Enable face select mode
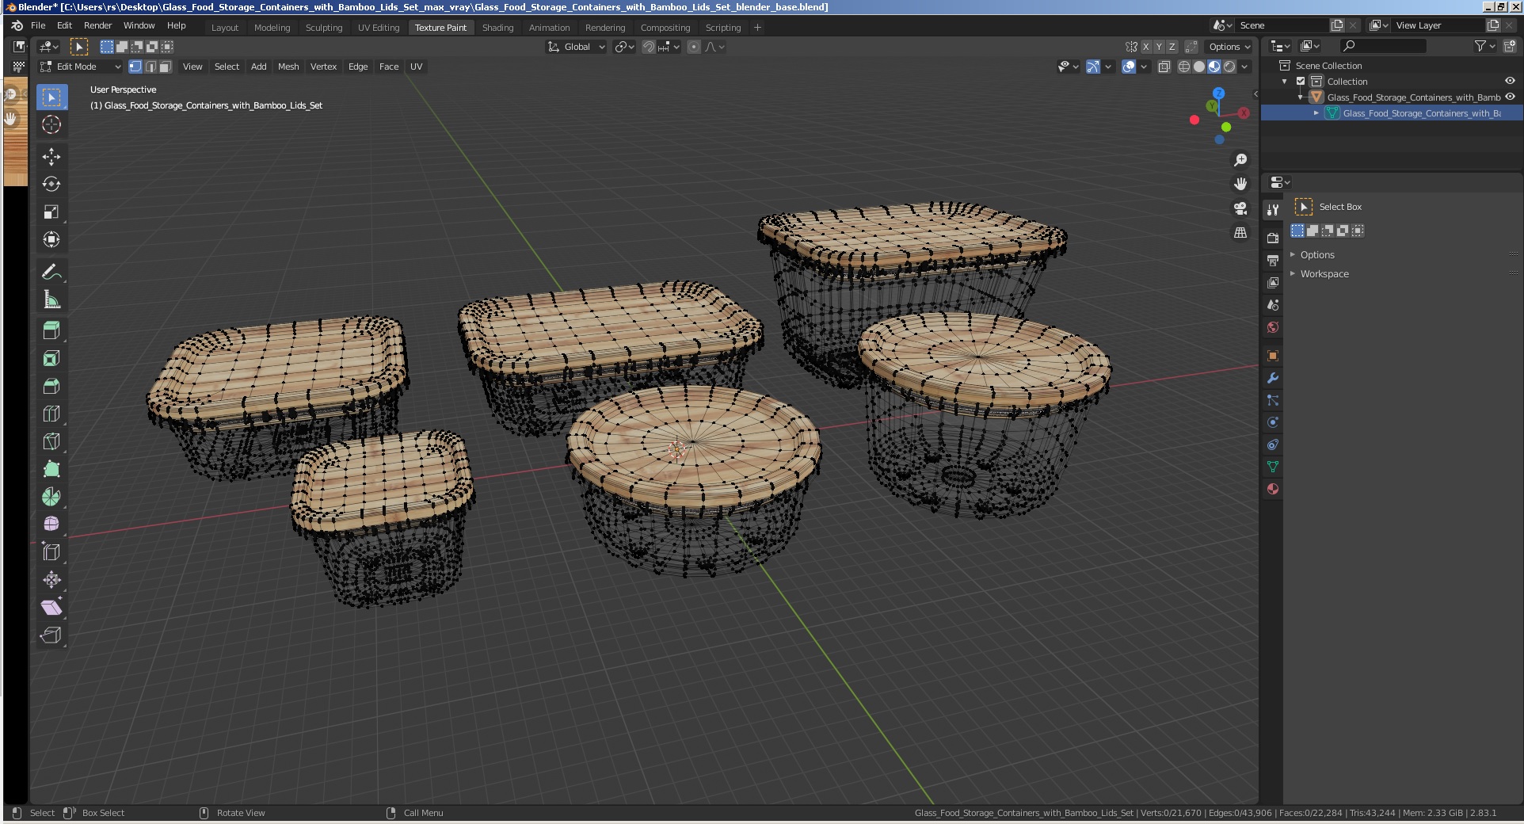The width and height of the screenshot is (1524, 824). point(166,67)
